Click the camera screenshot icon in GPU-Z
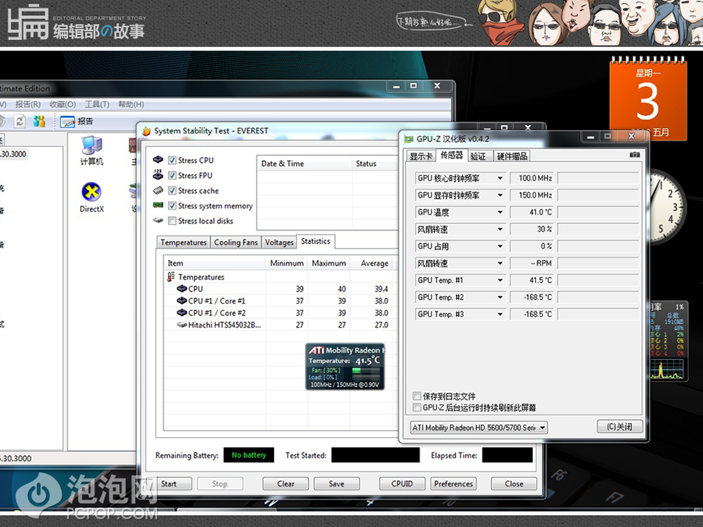Image resolution: width=703 pixels, height=527 pixels. [634, 155]
